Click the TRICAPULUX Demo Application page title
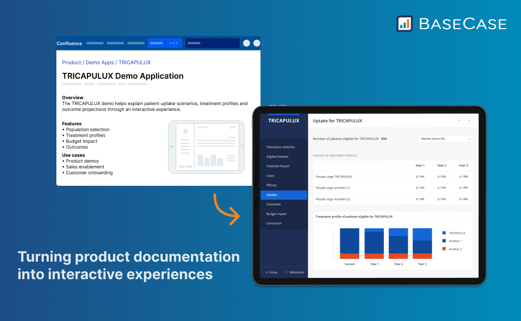Image resolution: width=521 pixels, height=321 pixels. click(122, 76)
